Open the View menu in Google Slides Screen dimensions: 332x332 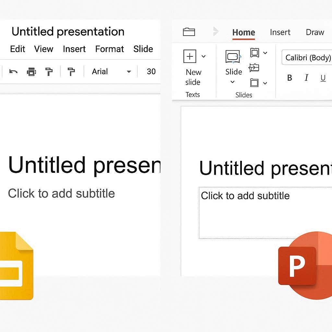pyautogui.click(x=44, y=49)
